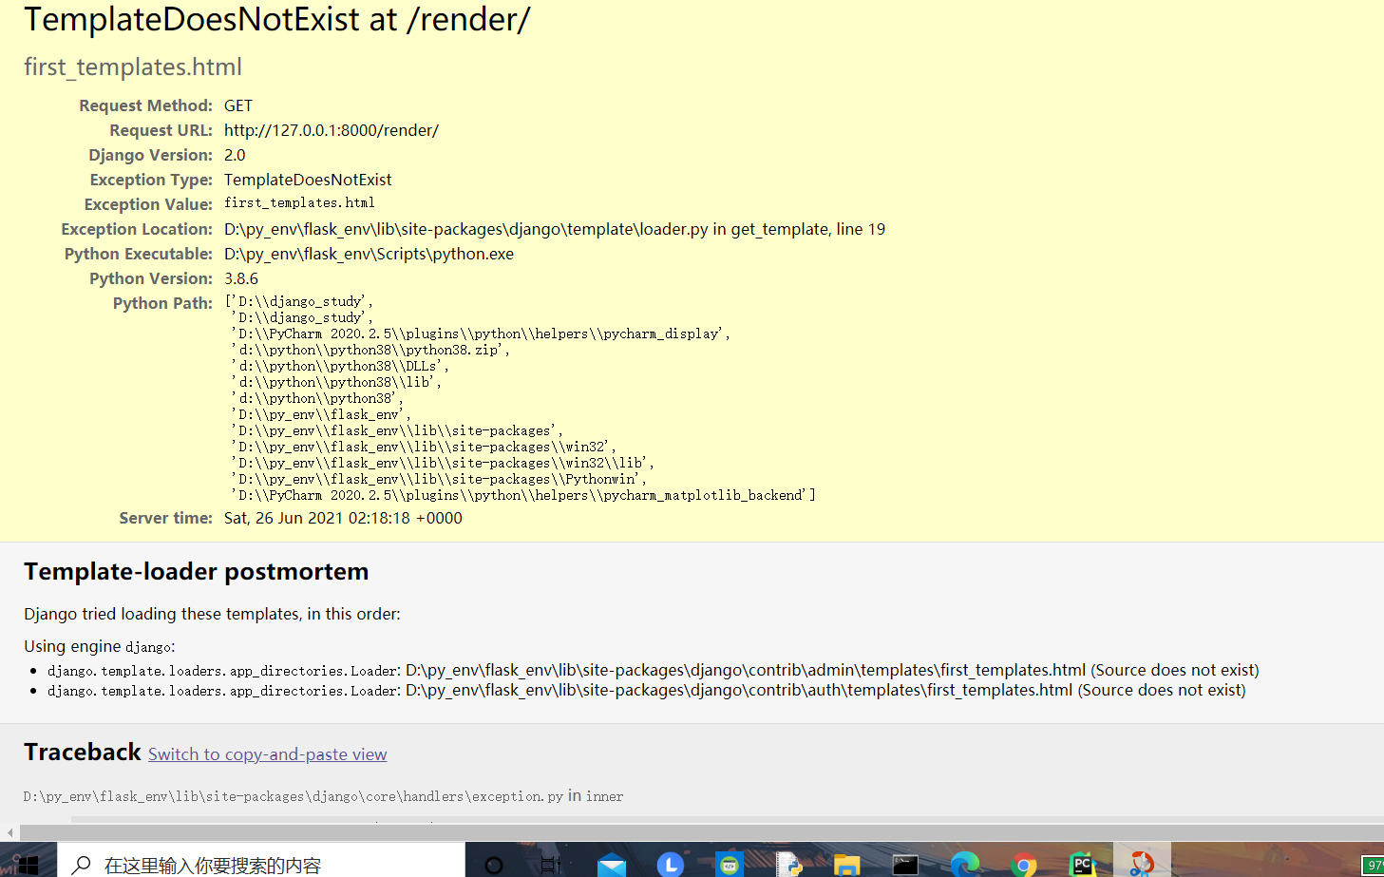
Task: Click the auth templates loader path line
Action: (x=647, y=690)
